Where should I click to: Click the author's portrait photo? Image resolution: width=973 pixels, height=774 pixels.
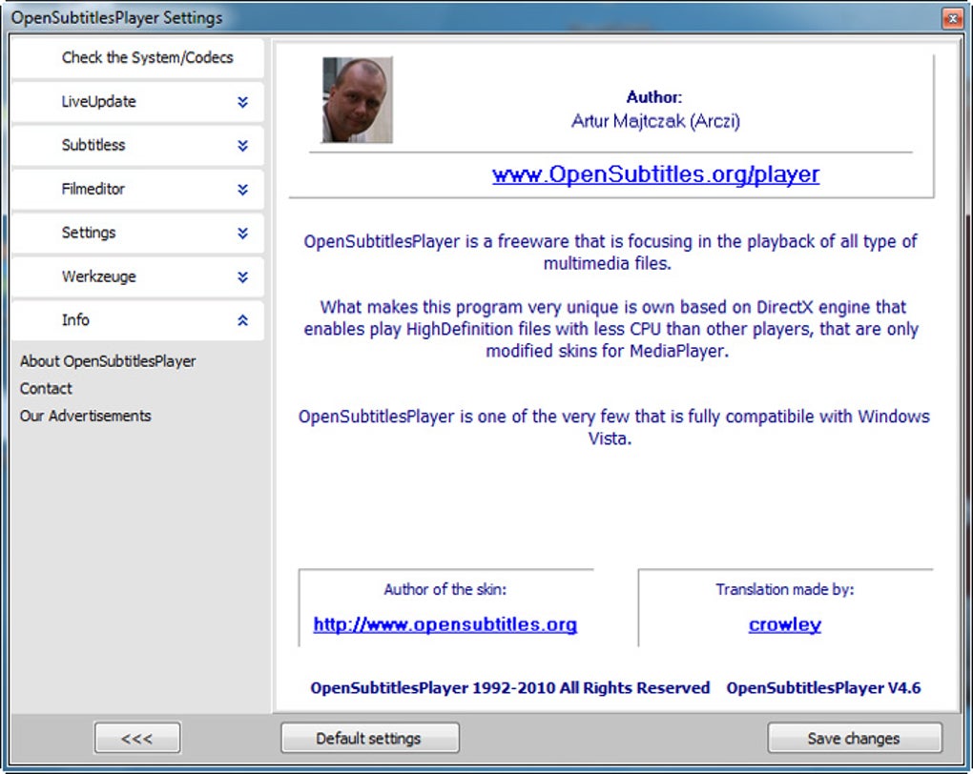click(x=358, y=100)
